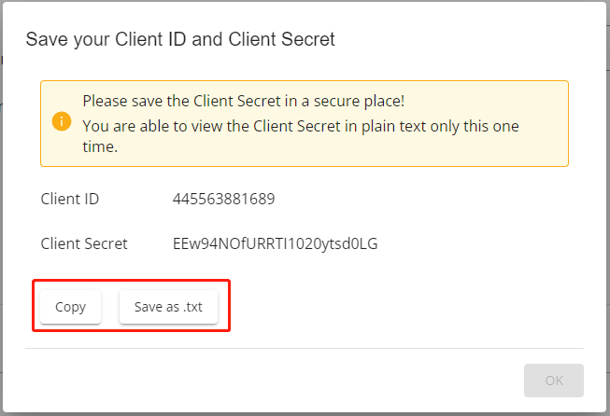Click empty space between Copy and Save
The width and height of the screenshot is (610, 416).
point(110,307)
